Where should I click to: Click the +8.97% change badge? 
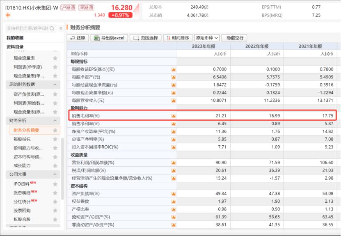click(x=120, y=15)
